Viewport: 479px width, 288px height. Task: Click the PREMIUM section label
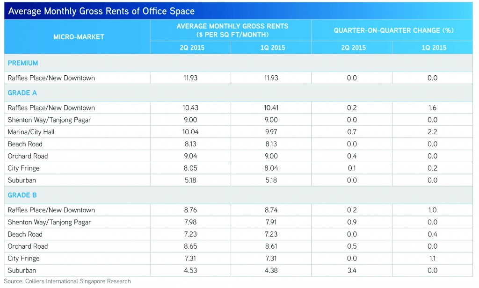pos(23,63)
